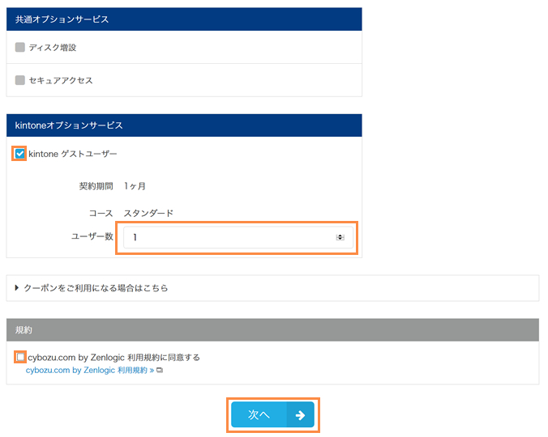This screenshot has width=548, height=437.
Task: Click the 次へ button
Action: click(272, 414)
